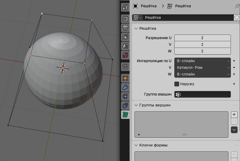Open the Output properties tab
The width and height of the screenshot is (240, 161).
pos(125,28)
